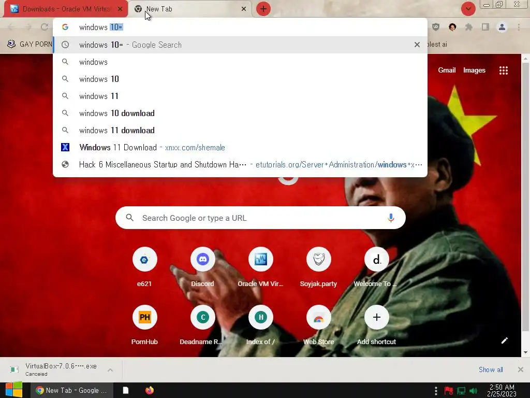The height and width of the screenshot is (398, 530).
Task: Remove the 'windows 10=' suggestion with X
Action: pyautogui.click(x=417, y=45)
